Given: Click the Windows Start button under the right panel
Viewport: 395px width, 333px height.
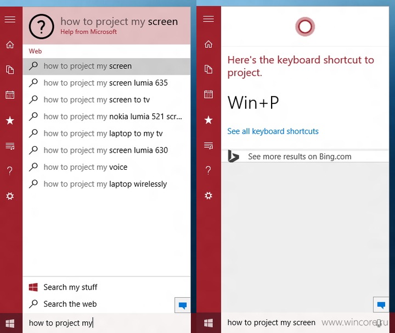Looking at the screenshot, I should click(x=208, y=323).
